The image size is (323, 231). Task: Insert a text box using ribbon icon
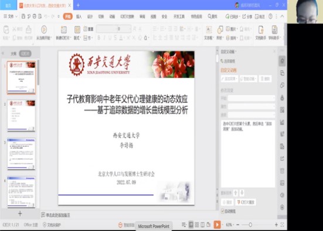[209, 30]
